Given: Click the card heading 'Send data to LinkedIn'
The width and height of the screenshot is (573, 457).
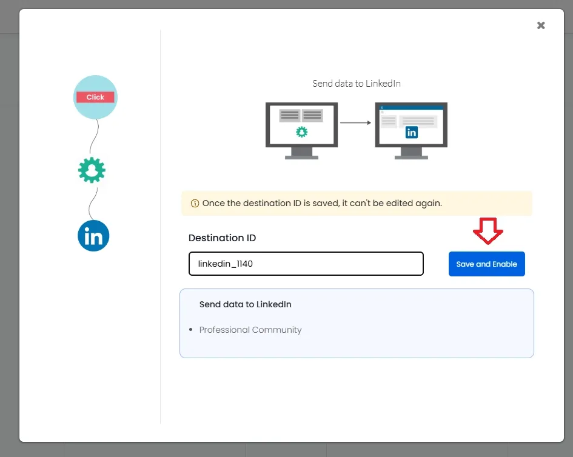Looking at the screenshot, I should coord(245,304).
